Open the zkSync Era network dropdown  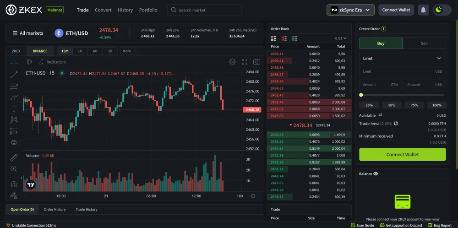click(350, 10)
